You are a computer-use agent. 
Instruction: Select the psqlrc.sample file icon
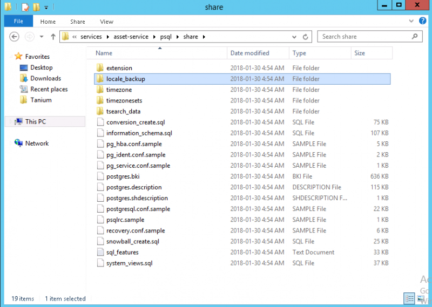click(x=100, y=220)
